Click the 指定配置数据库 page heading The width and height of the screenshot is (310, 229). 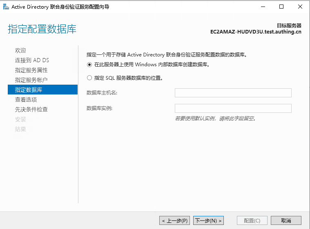pyautogui.click(x=42, y=29)
